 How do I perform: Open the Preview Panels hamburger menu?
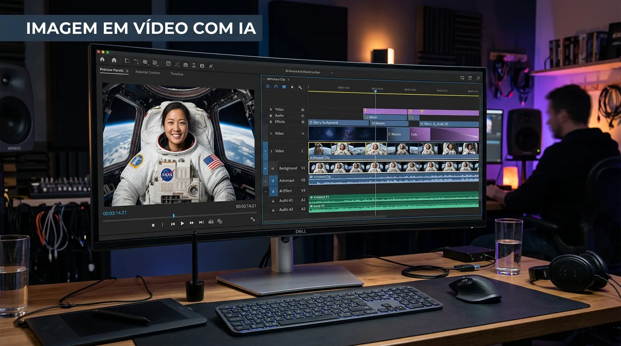coord(127,71)
